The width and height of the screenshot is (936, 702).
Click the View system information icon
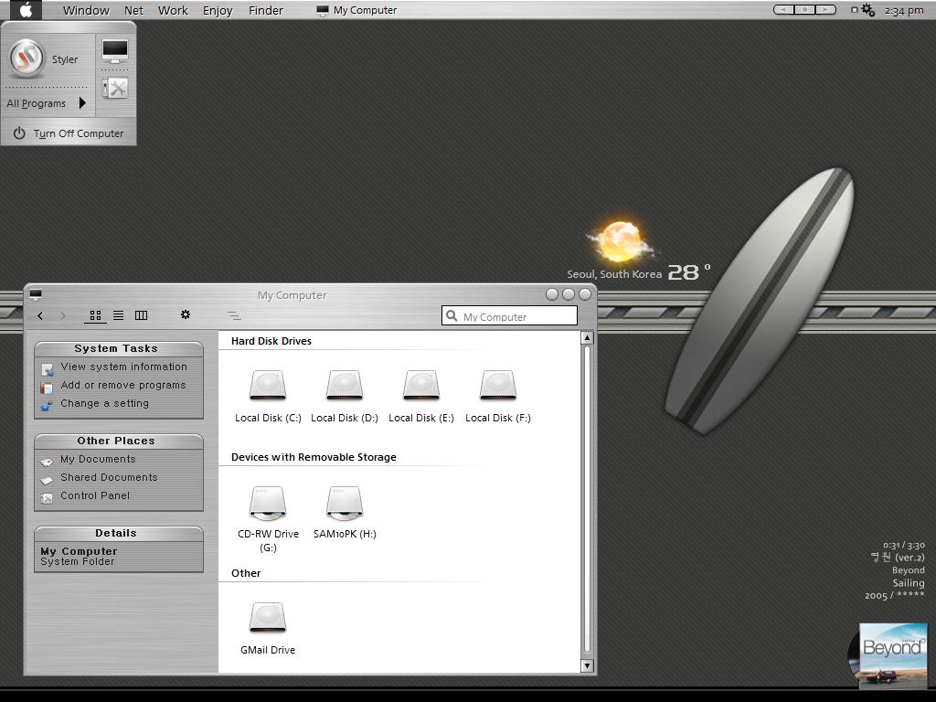pos(48,369)
